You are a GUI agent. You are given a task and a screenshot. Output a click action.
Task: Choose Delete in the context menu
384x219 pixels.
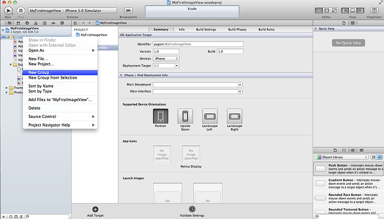[x=60, y=108]
